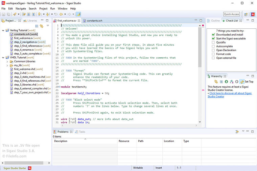Image resolution: width=257 pixels, height=171 pixels.
Task: Expand the Common Libraries folder
Action: (x=7, y=61)
